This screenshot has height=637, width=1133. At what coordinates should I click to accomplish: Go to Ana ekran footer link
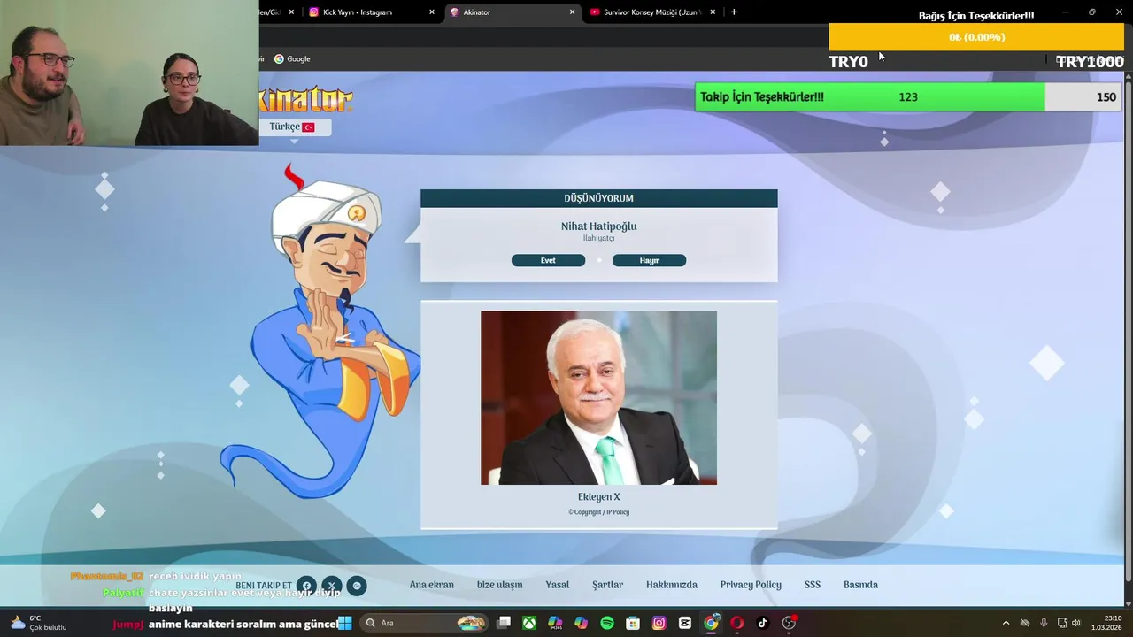pos(431,585)
